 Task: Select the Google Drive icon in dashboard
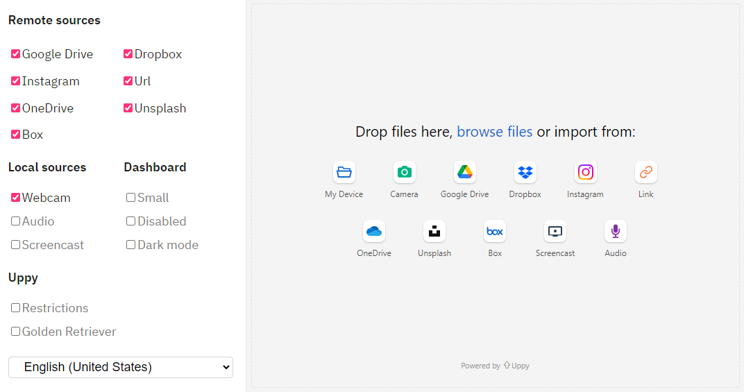(464, 172)
